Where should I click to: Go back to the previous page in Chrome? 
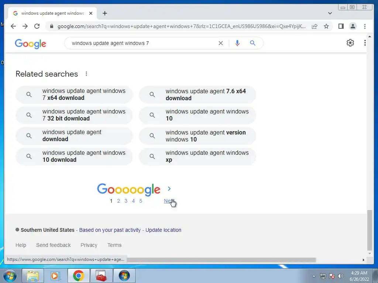(13, 26)
